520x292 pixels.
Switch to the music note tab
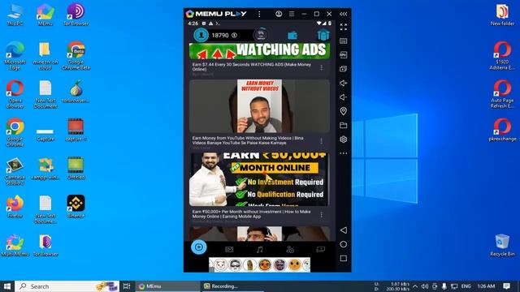coord(260,249)
